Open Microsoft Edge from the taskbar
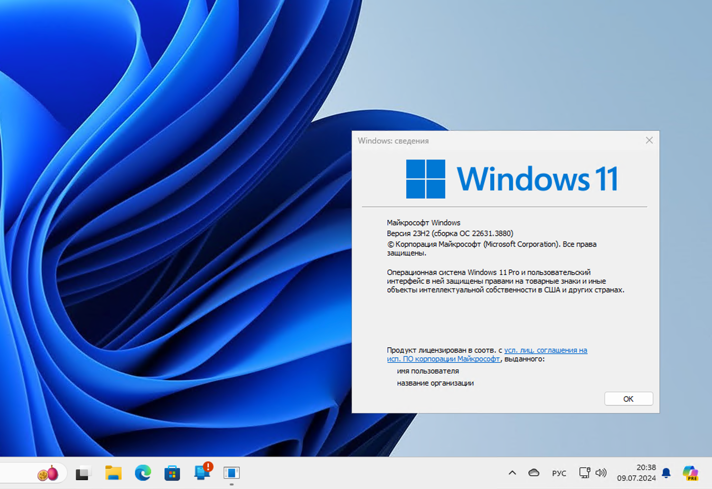The width and height of the screenshot is (712, 489). [x=142, y=473]
